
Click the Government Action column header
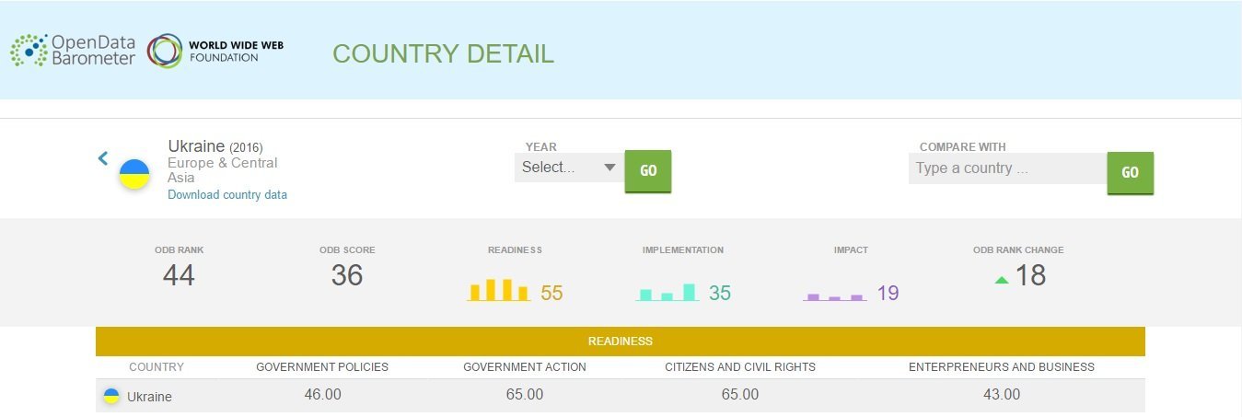tap(524, 367)
